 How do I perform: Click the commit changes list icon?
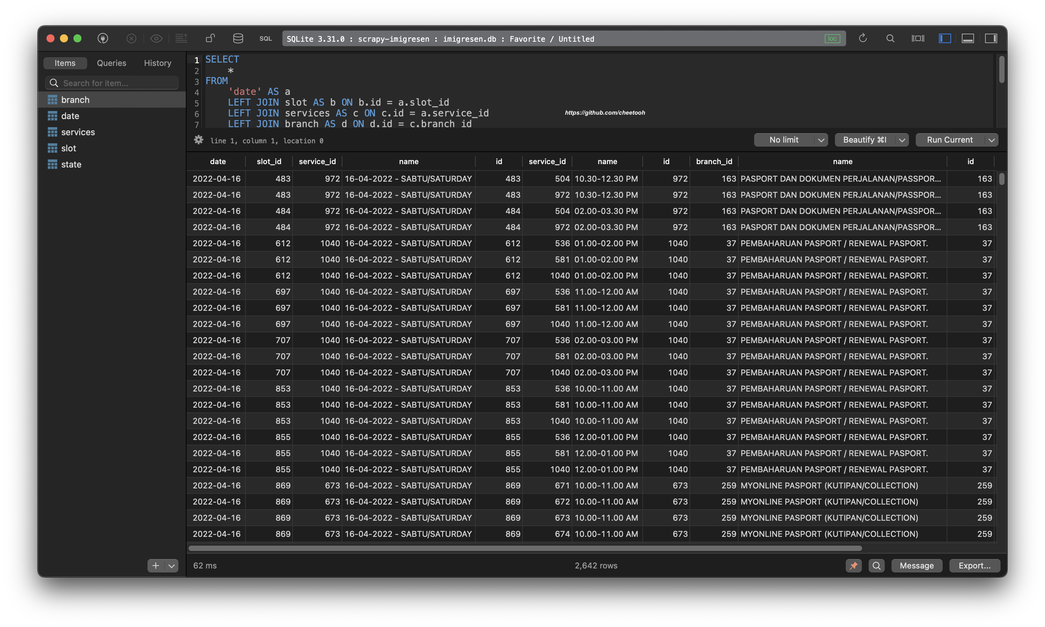pyautogui.click(x=181, y=38)
